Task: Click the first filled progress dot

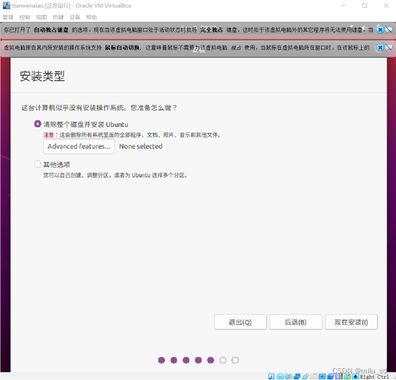Action: pyautogui.click(x=161, y=360)
